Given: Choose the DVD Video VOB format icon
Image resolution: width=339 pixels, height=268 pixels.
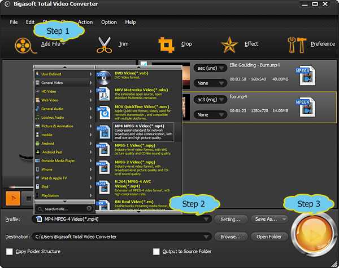Looking at the screenshot, I should tap(104, 78).
